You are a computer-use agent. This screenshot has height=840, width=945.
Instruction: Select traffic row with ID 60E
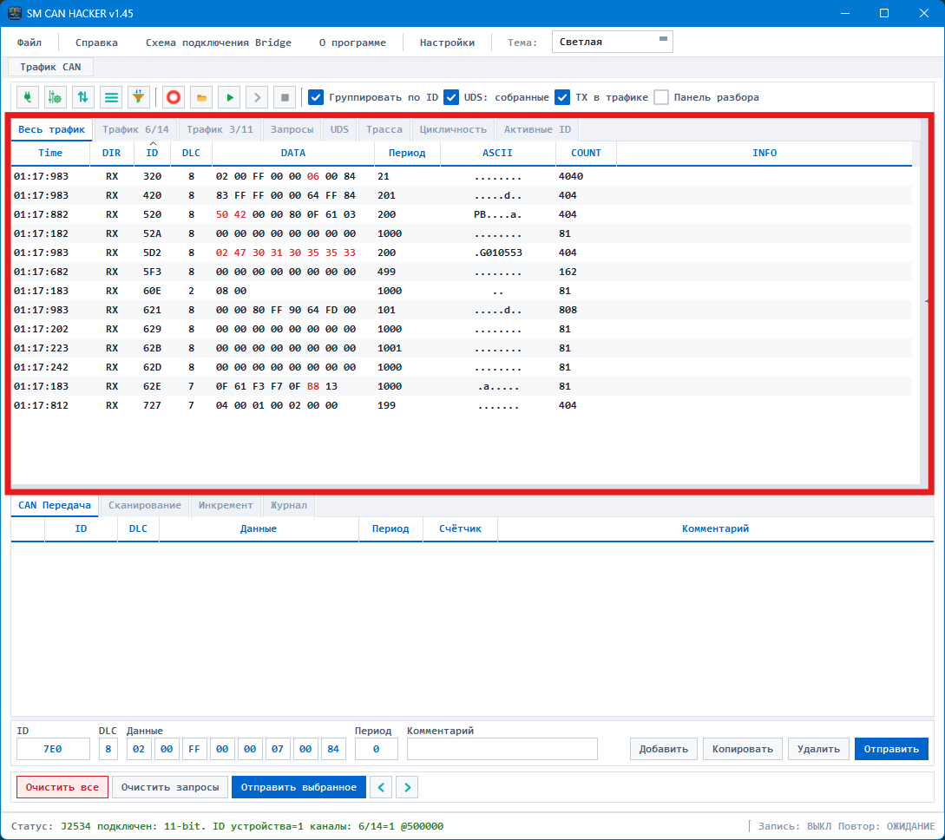click(x=461, y=291)
